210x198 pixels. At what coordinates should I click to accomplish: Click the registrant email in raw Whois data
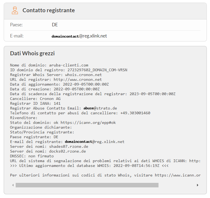point(95,142)
